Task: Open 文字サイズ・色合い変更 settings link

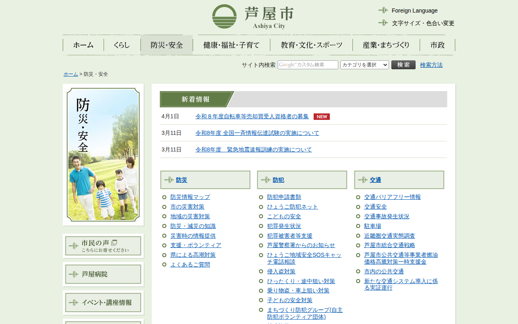Action: [x=423, y=23]
